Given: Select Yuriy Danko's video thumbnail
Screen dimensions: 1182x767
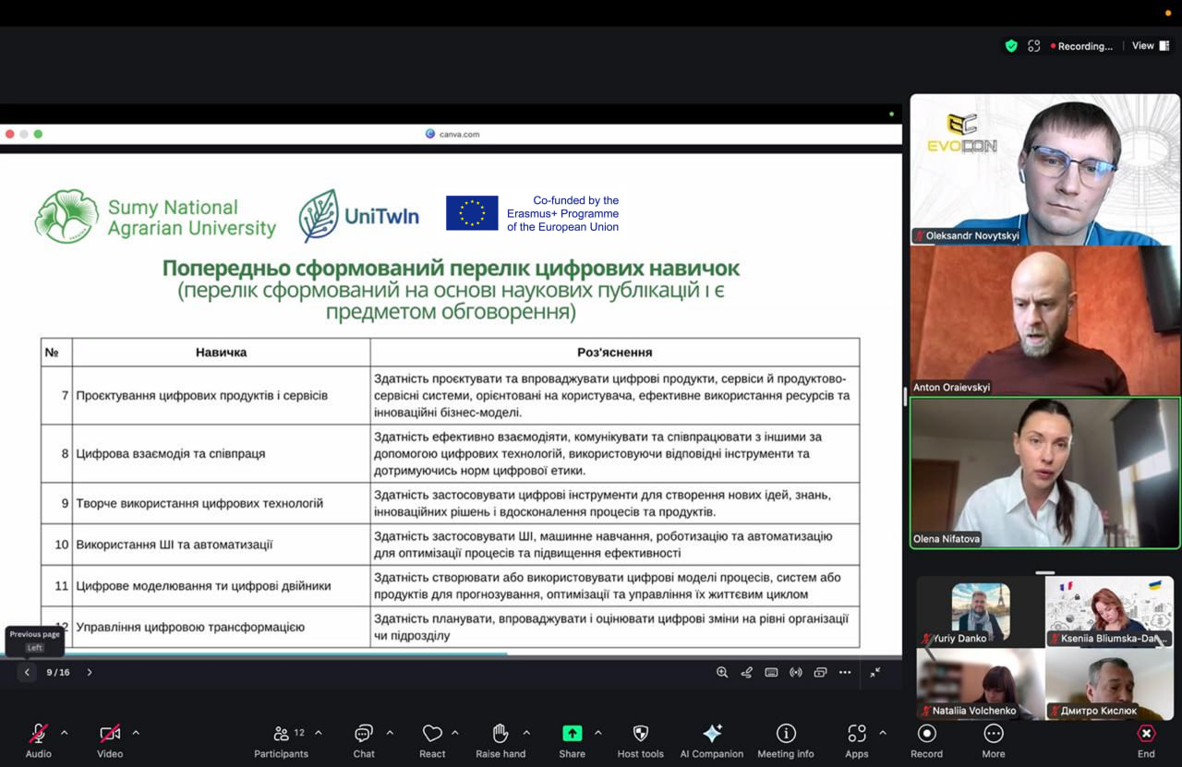Looking at the screenshot, I should [980, 611].
